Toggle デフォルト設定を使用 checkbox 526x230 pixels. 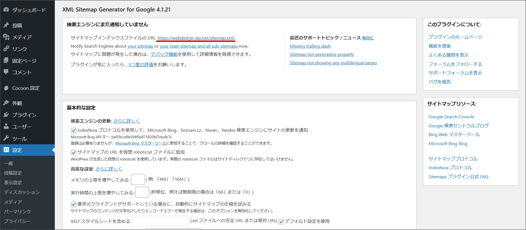coord(281,222)
